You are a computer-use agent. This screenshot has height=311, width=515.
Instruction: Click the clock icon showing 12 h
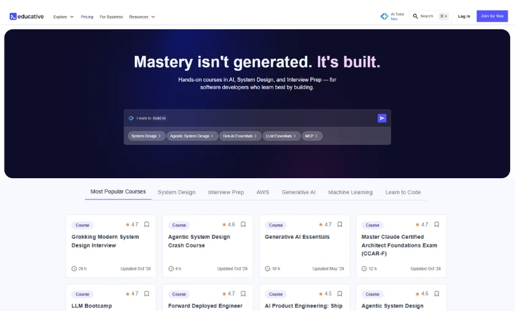(x=364, y=268)
